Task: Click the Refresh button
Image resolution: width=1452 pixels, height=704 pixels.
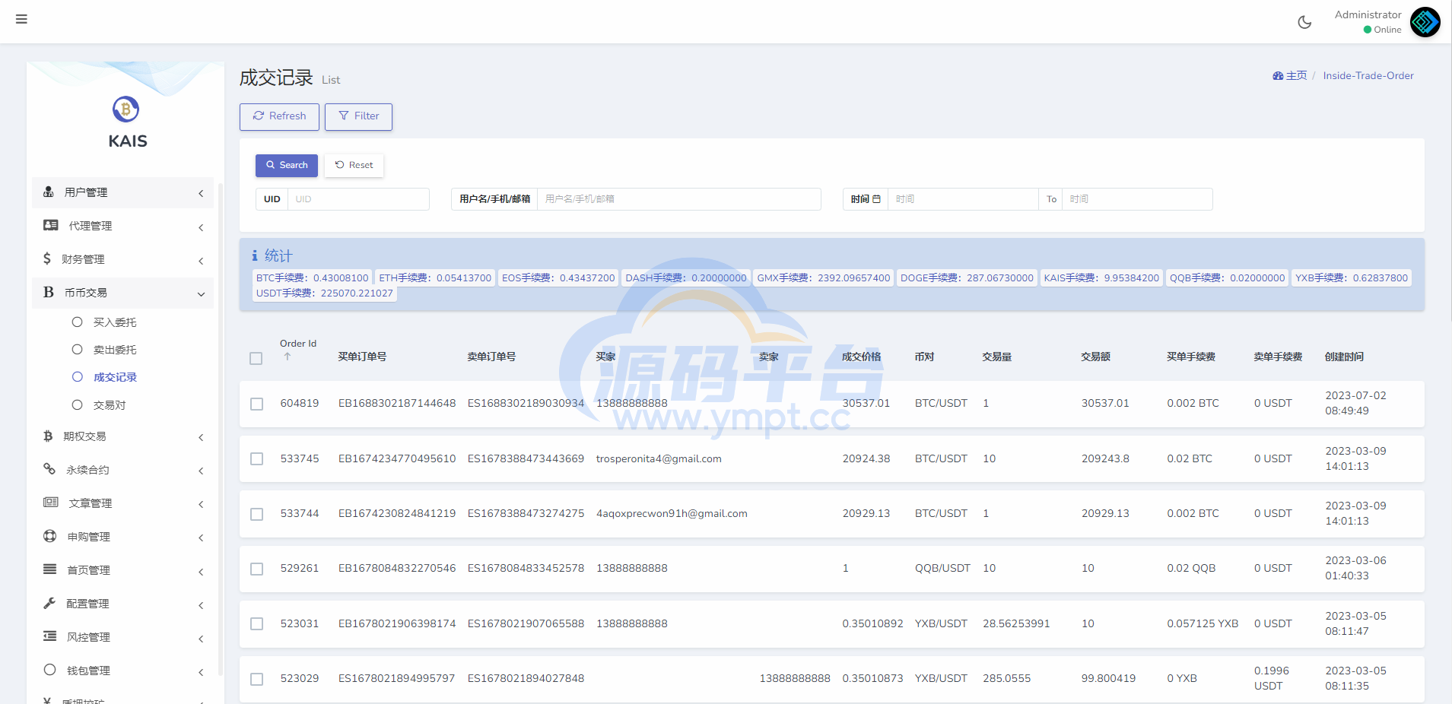Action: (x=279, y=116)
